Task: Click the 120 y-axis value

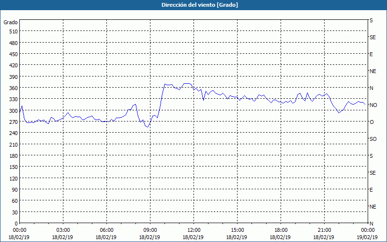Action: click(14, 178)
